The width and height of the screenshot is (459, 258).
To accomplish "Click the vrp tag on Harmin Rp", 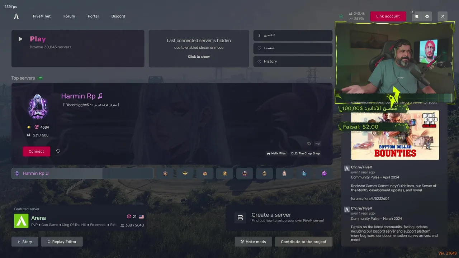I will pyautogui.click(x=317, y=143).
